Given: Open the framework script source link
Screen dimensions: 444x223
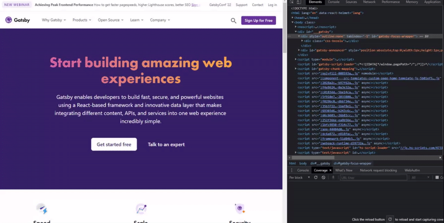Looking at the screenshot, I should 340,139.
